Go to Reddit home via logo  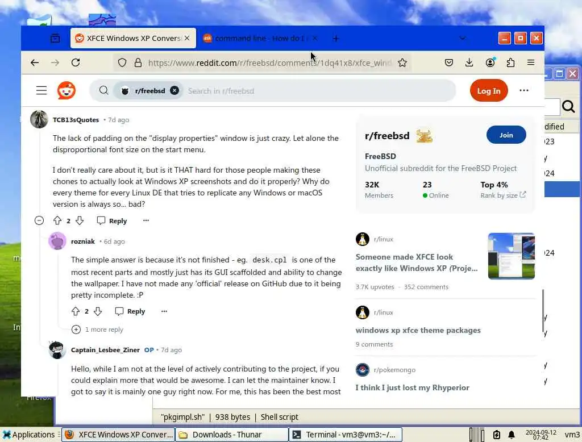click(66, 90)
